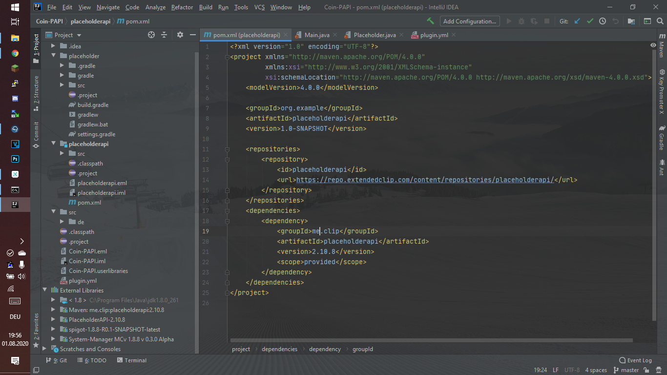Fold the repositories tag in the gutter

tap(227, 149)
